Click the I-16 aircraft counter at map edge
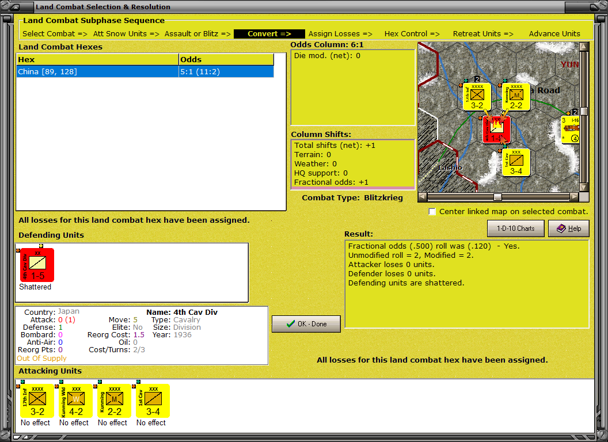This screenshot has height=442, width=608. (x=571, y=130)
